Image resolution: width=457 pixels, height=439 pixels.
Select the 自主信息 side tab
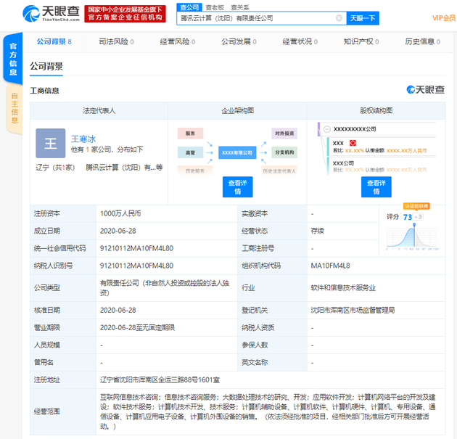(x=15, y=108)
